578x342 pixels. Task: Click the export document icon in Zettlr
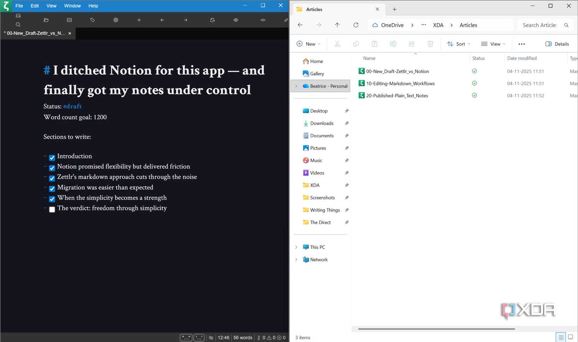(x=212, y=20)
